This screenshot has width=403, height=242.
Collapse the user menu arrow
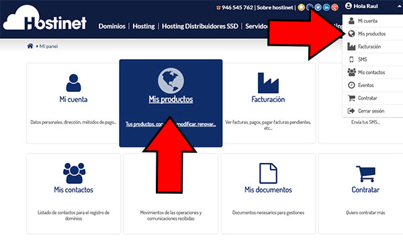(400, 6)
